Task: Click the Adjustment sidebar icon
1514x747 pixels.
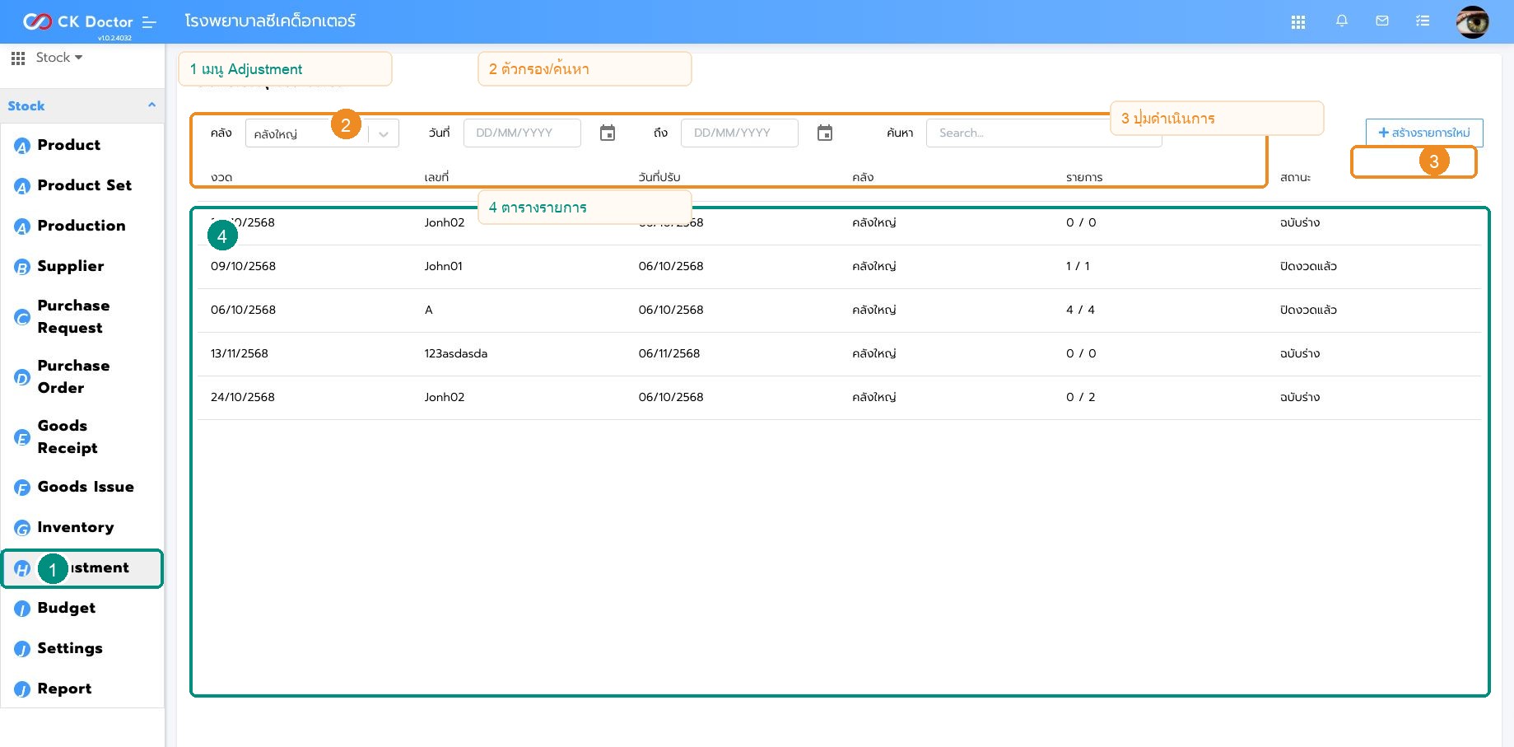Action: (x=22, y=569)
